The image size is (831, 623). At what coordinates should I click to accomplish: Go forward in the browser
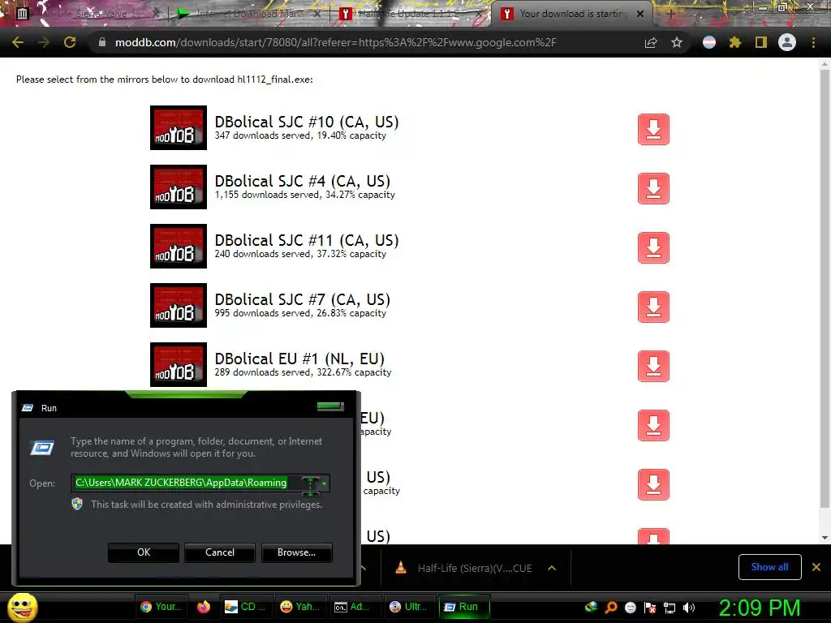click(x=44, y=42)
